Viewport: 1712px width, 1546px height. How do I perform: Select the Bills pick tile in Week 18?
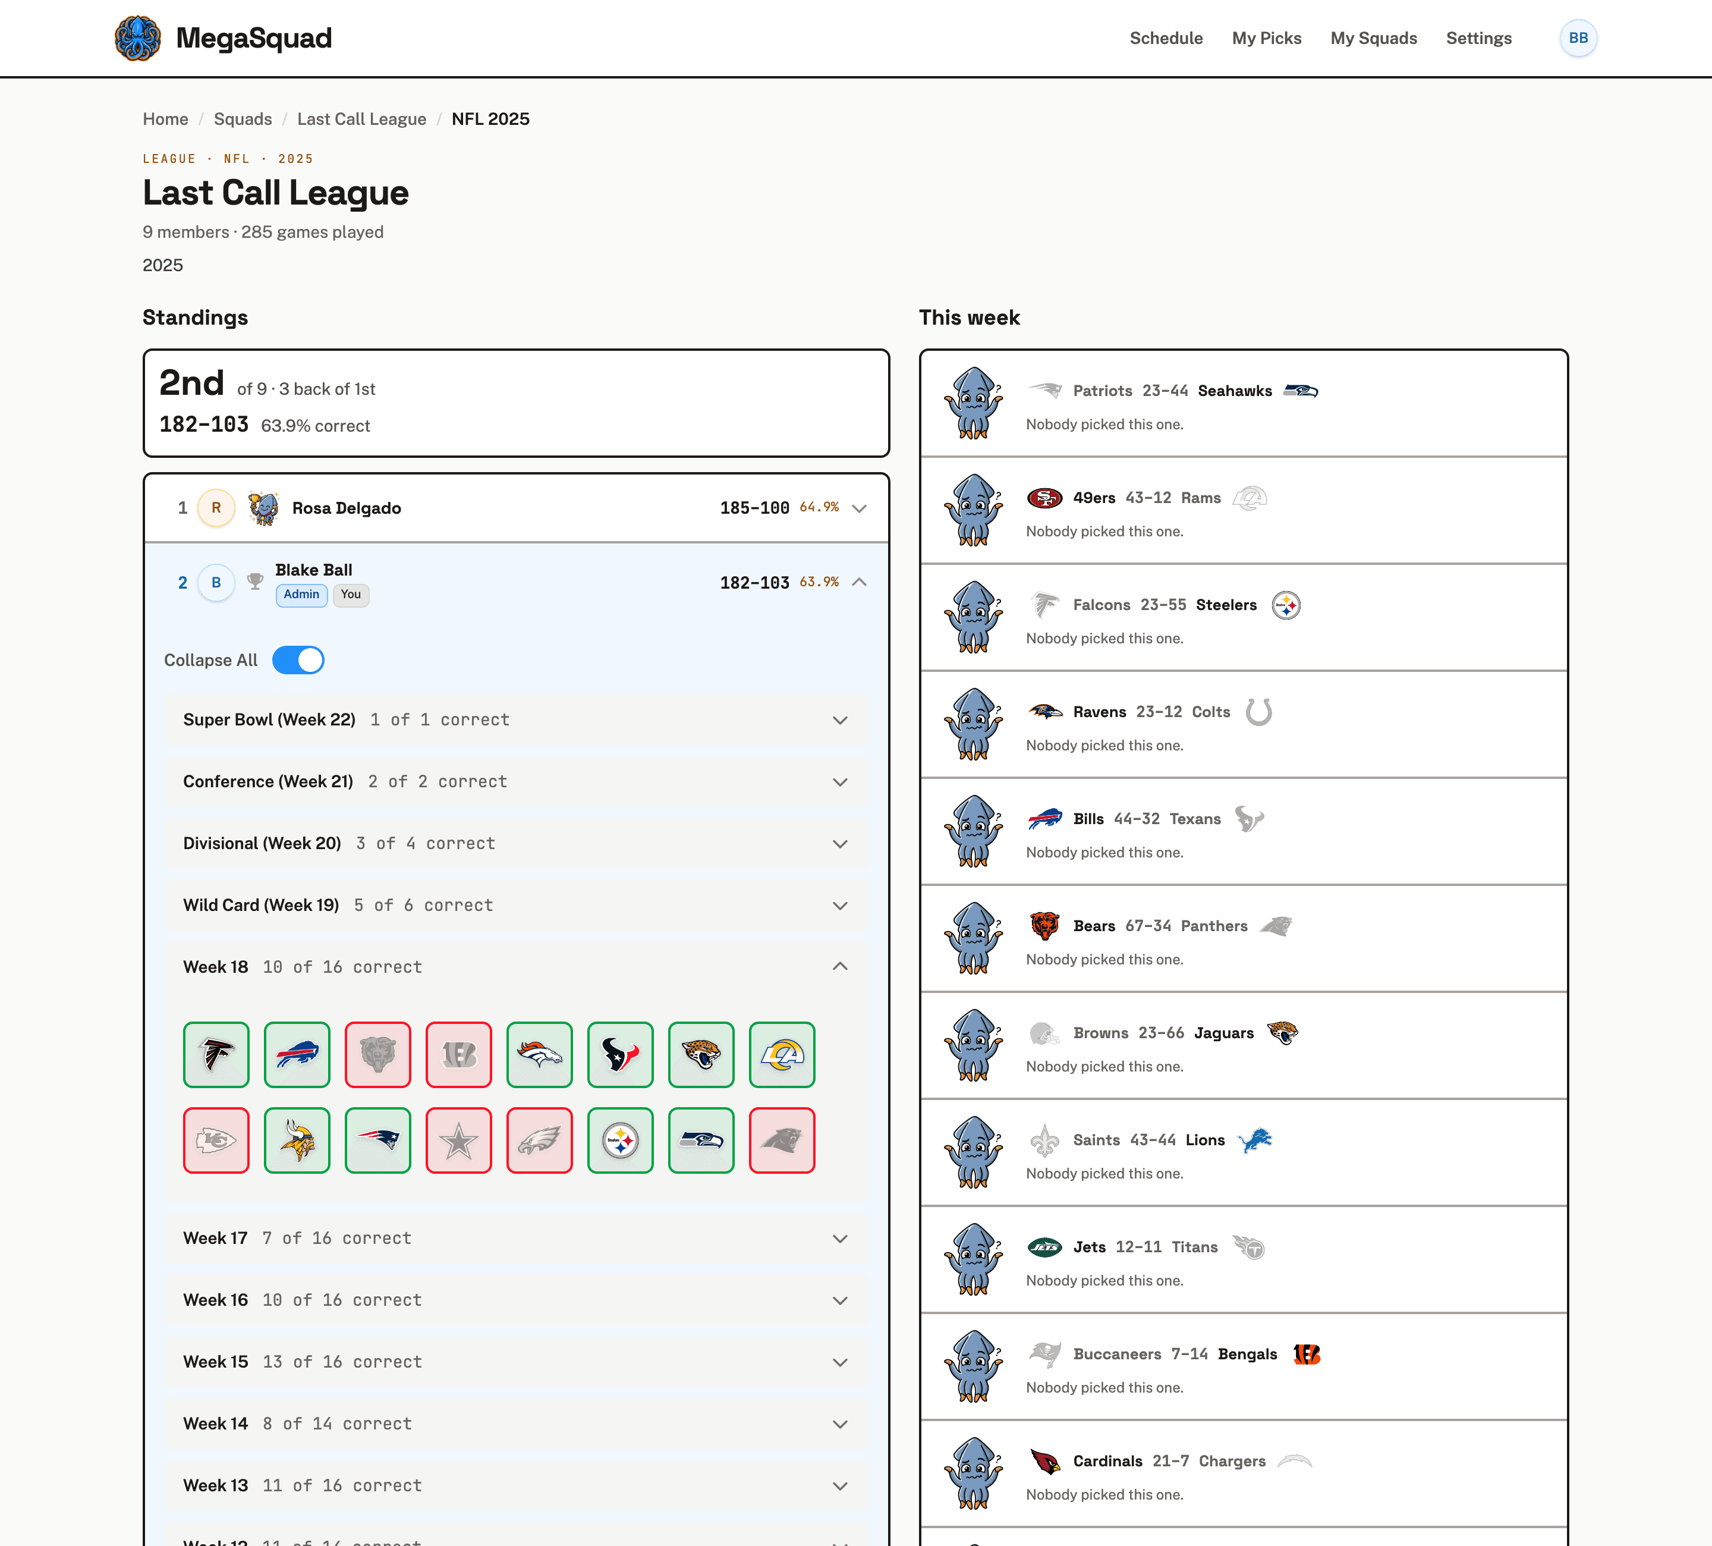click(x=297, y=1054)
